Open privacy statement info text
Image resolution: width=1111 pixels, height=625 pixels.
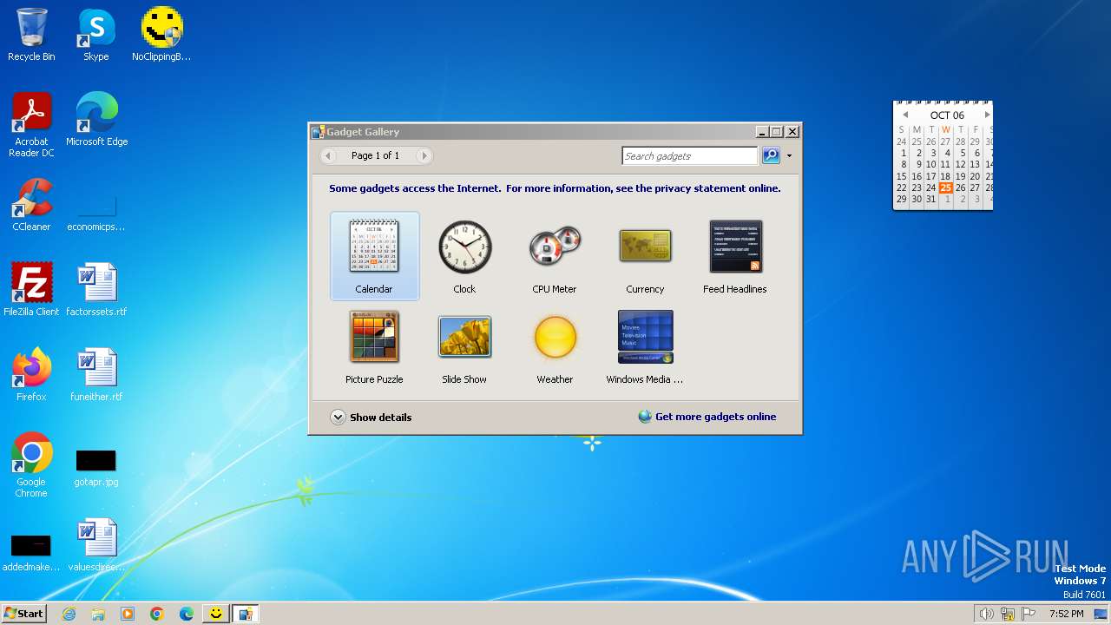(555, 188)
